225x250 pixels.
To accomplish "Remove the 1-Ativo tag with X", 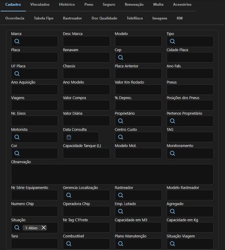I will click(x=44, y=228).
